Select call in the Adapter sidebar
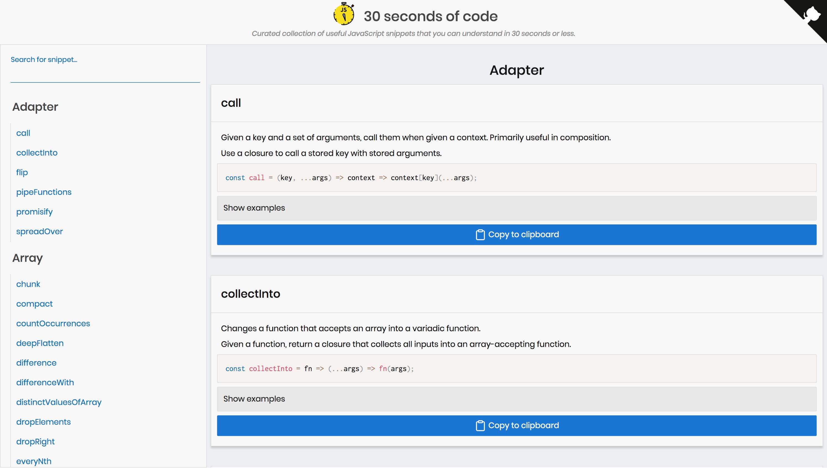The width and height of the screenshot is (827, 468). pos(23,133)
